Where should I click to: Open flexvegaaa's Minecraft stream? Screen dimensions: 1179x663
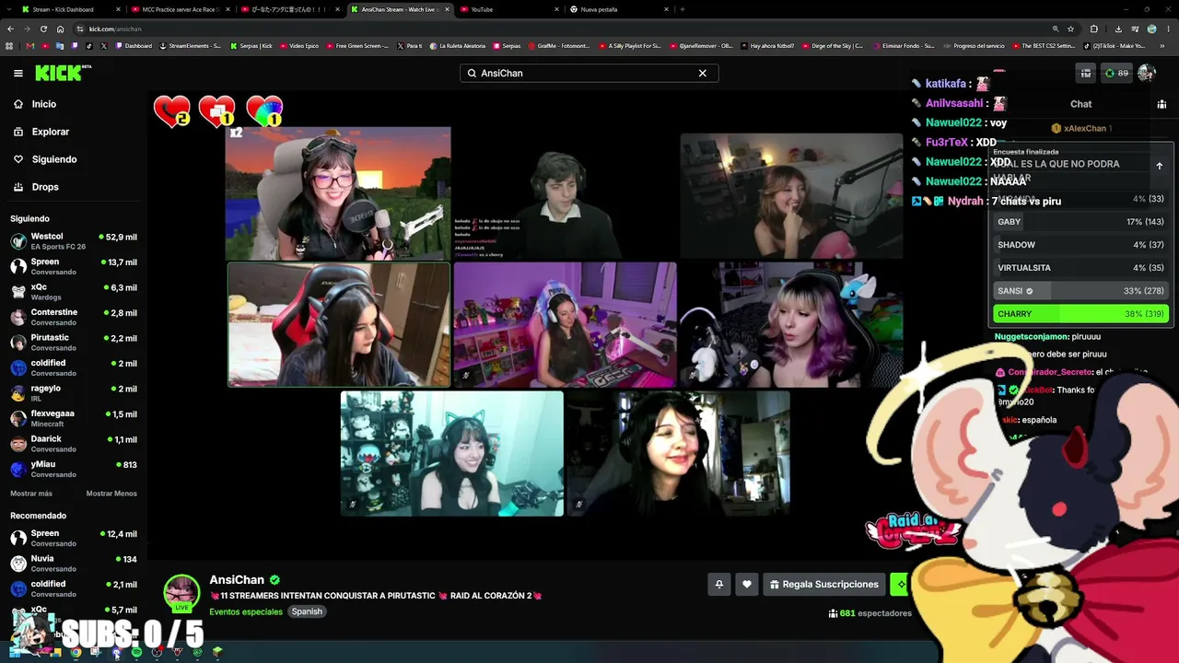[74, 418]
